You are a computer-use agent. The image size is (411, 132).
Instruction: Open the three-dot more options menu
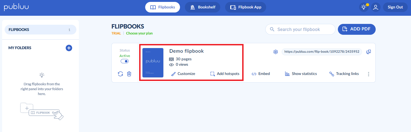coord(369,74)
